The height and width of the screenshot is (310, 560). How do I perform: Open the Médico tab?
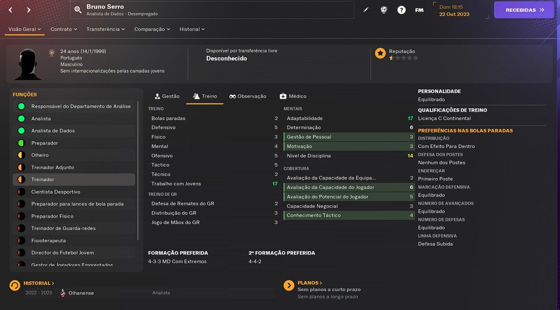pos(293,96)
